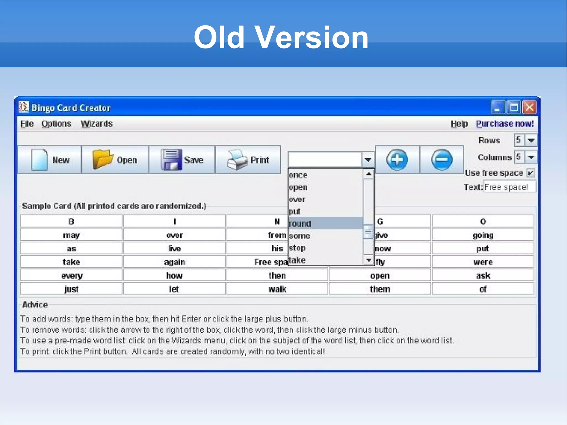Image resolution: width=567 pixels, height=425 pixels.
Task: Click the Save floppy disk icon
Action: coord(171,159)
